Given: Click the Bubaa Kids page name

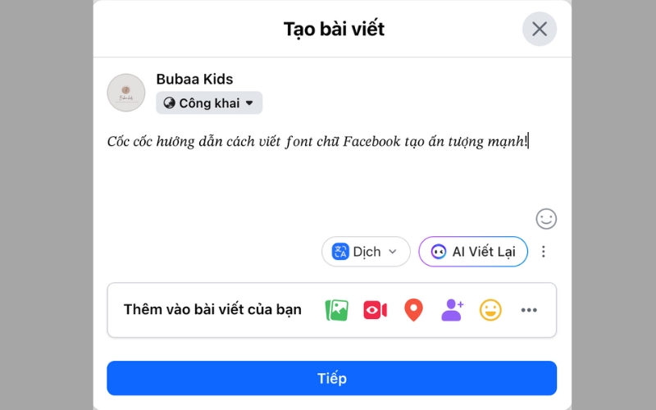Looking at the screenshot, I should point(194,80).
